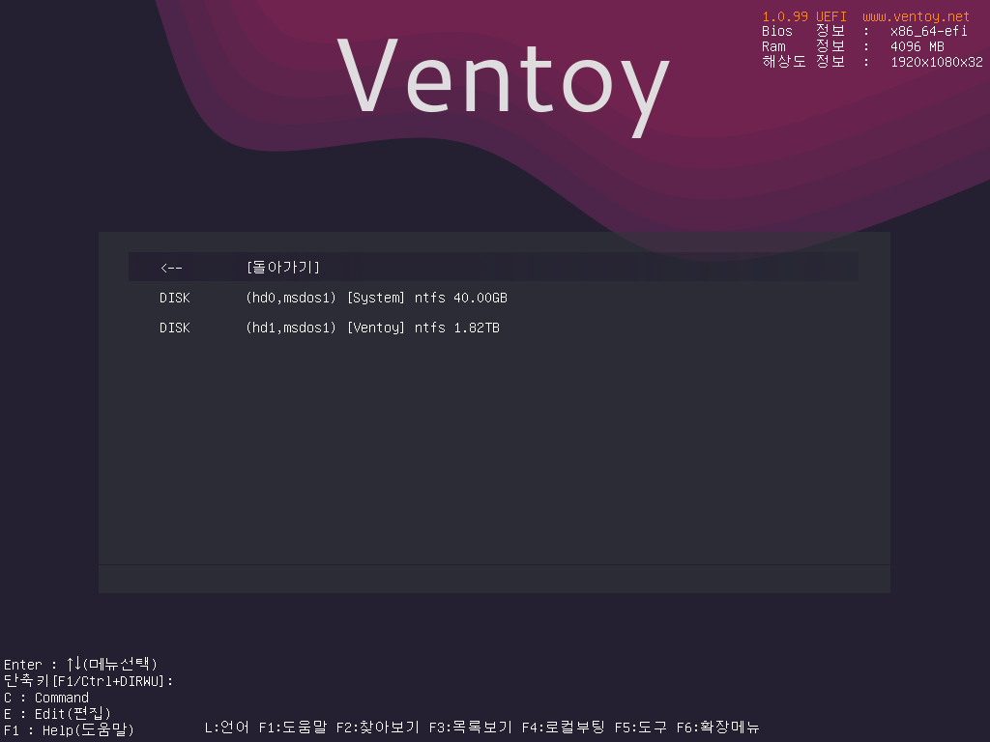Click the '<--' back arrow symbol
This screenshot has width=990, height=742.
[171, 268]
